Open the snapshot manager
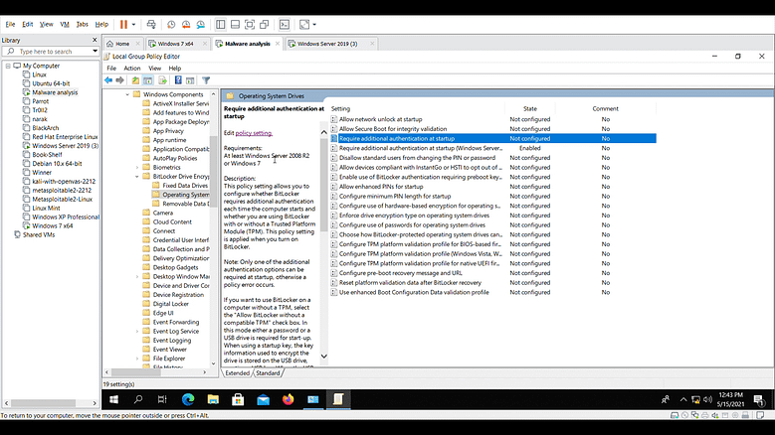775x435 pixels. (x=201, y=24)
